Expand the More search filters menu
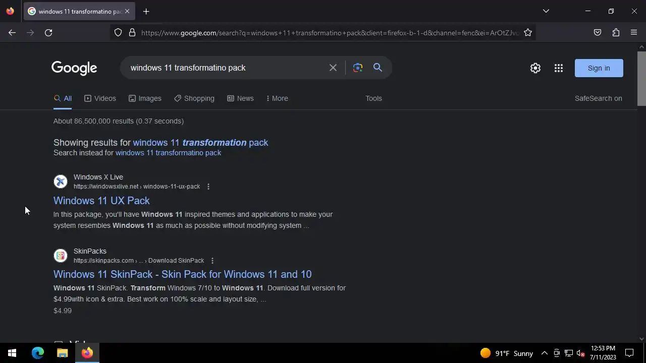This screenshot has width=646, height=363. pyautogui.click(x=277, y=98)
